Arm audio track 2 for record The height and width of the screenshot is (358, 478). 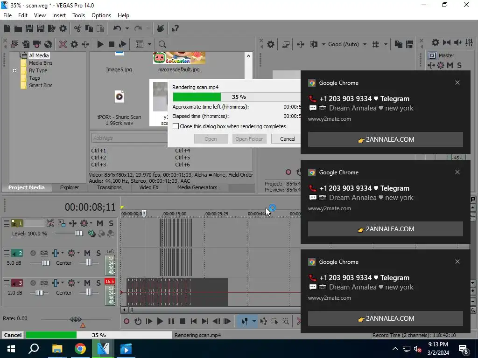33,253
